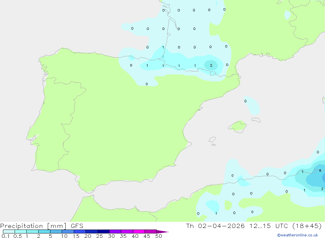Click the '4' precipitation value on the map
This screenshot has height=238, width=325.
coord(320,170)
